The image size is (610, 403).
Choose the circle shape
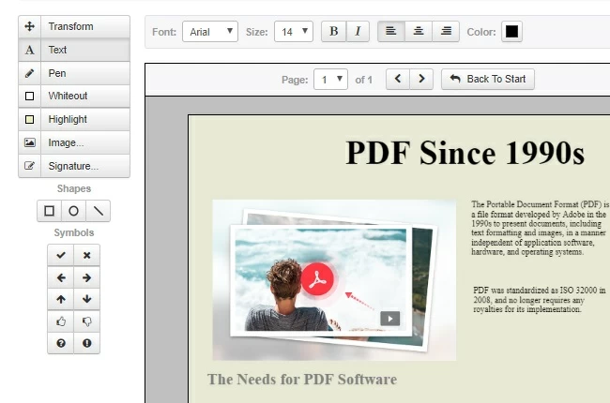73,211
